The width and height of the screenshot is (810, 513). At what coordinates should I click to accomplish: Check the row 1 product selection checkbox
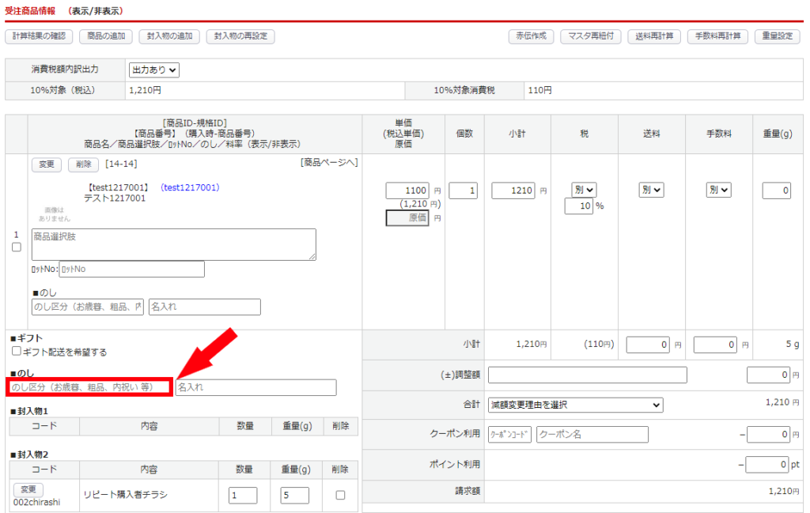(17, 247)
